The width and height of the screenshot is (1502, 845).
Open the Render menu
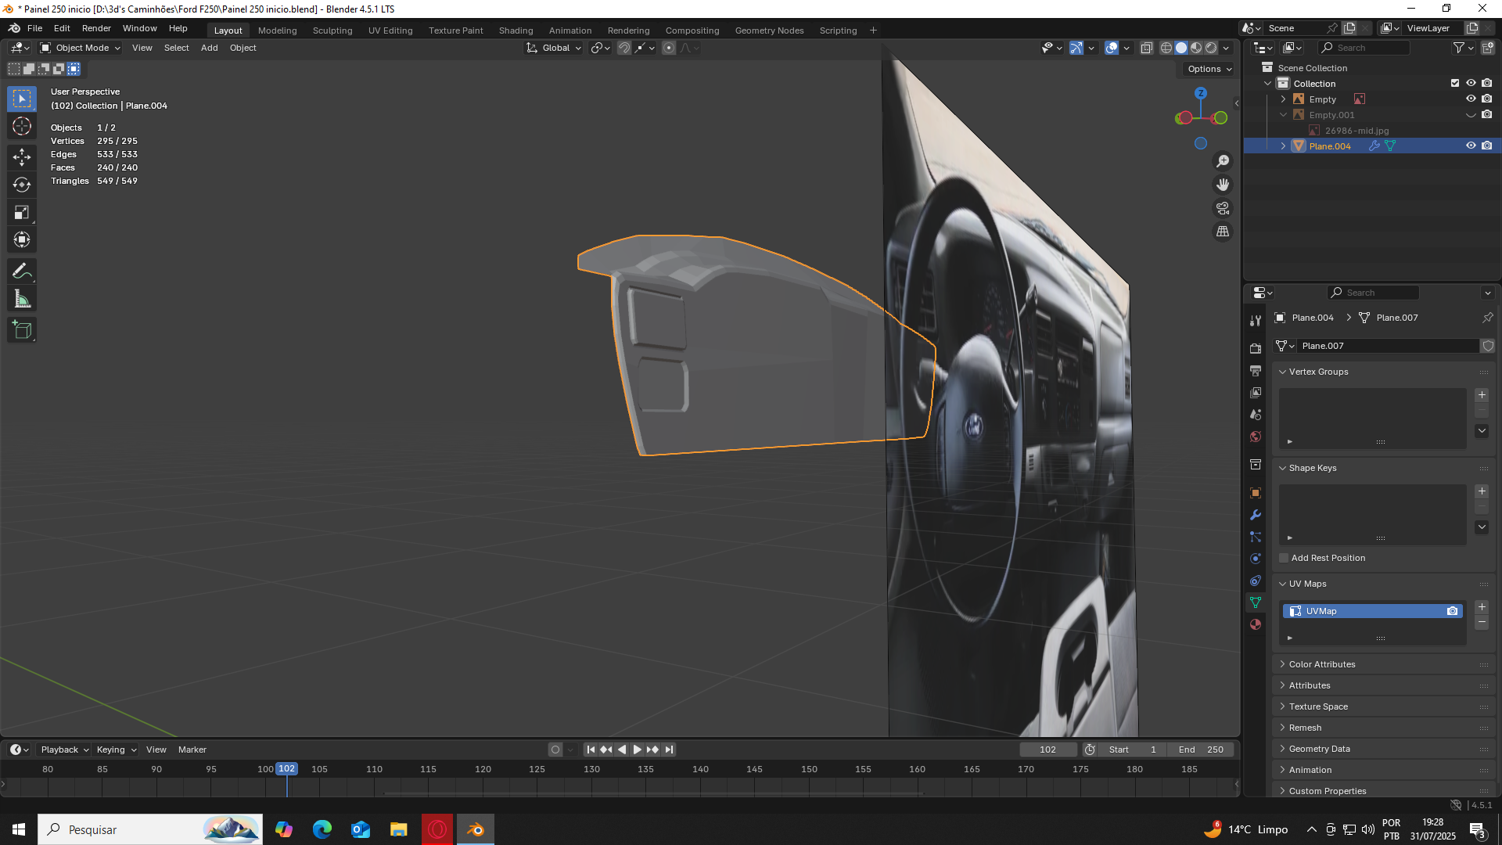[96, 28]
